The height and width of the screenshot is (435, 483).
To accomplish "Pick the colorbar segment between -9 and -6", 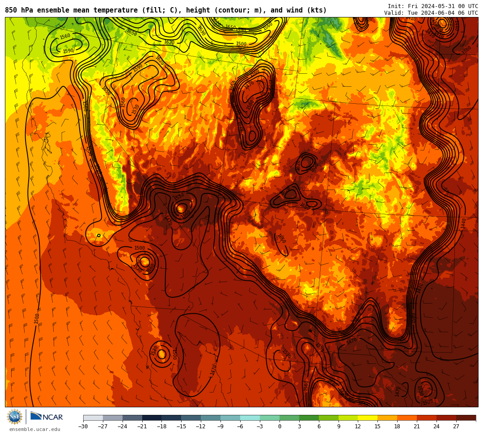I will pyautogui.click(x=230, y=418).
